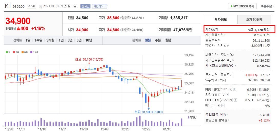
Task: Click the 고가 value 35,800
Action: (x=113, y=18)
